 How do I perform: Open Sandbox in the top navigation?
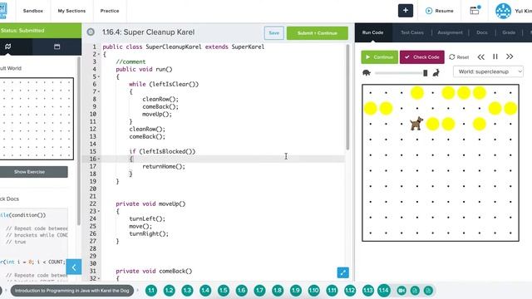[33, 11]
